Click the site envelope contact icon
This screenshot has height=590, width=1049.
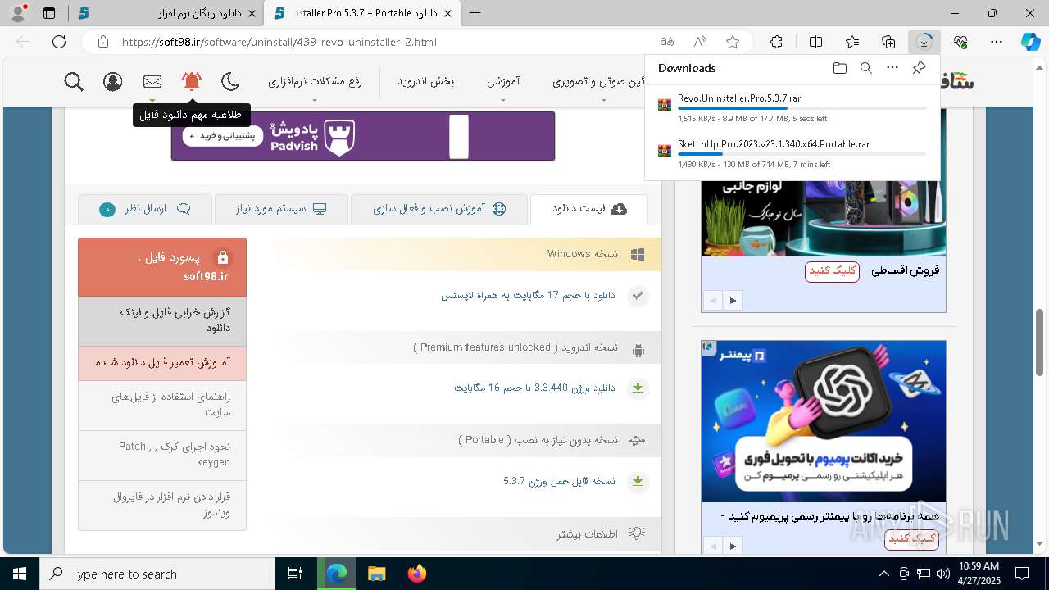pos(152,81)
